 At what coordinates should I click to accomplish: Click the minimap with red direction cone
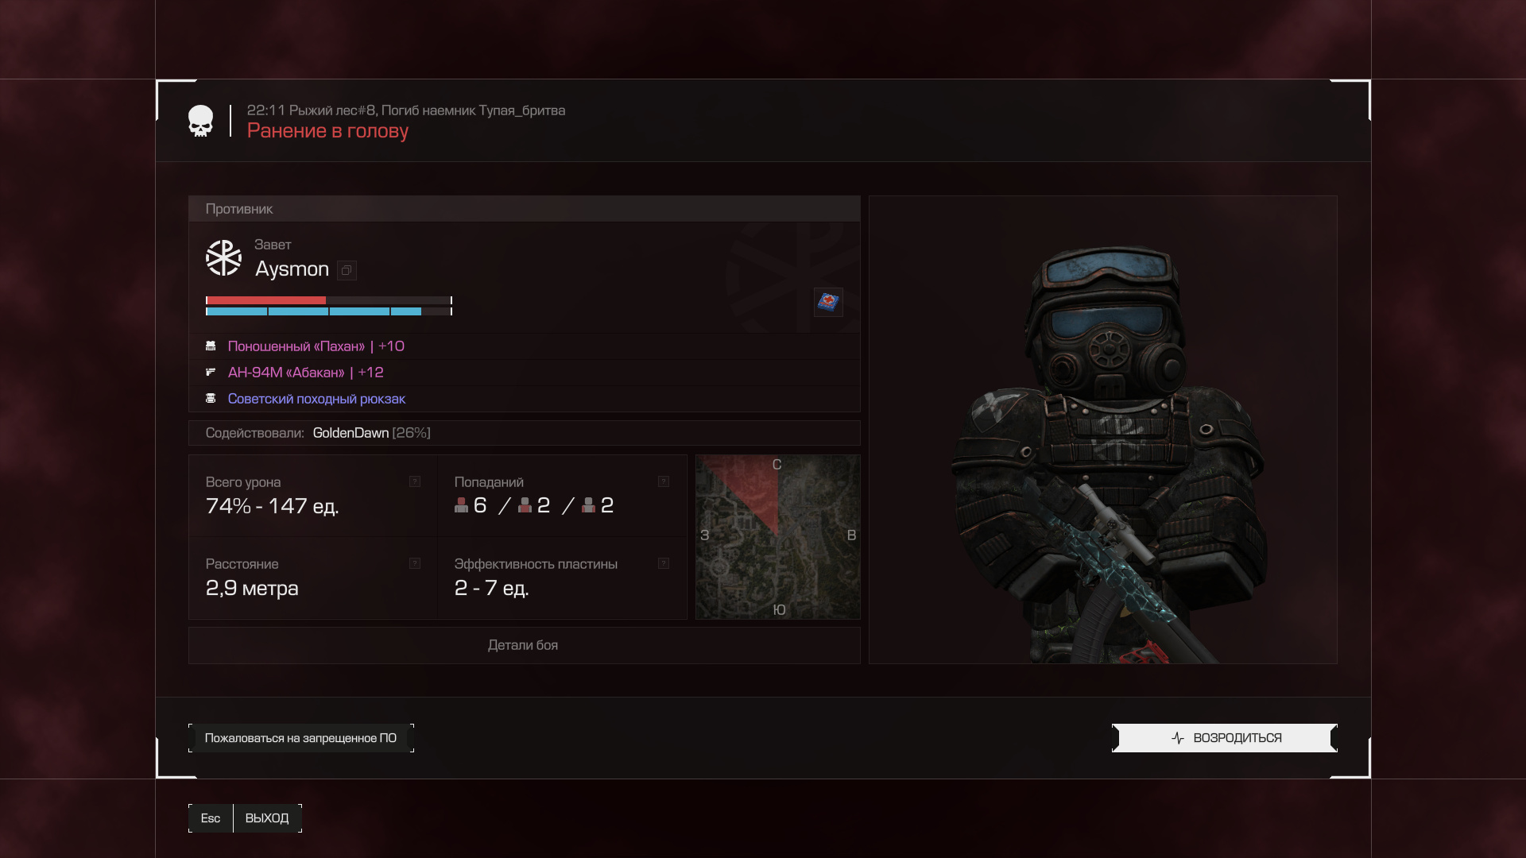click(777, 537)
